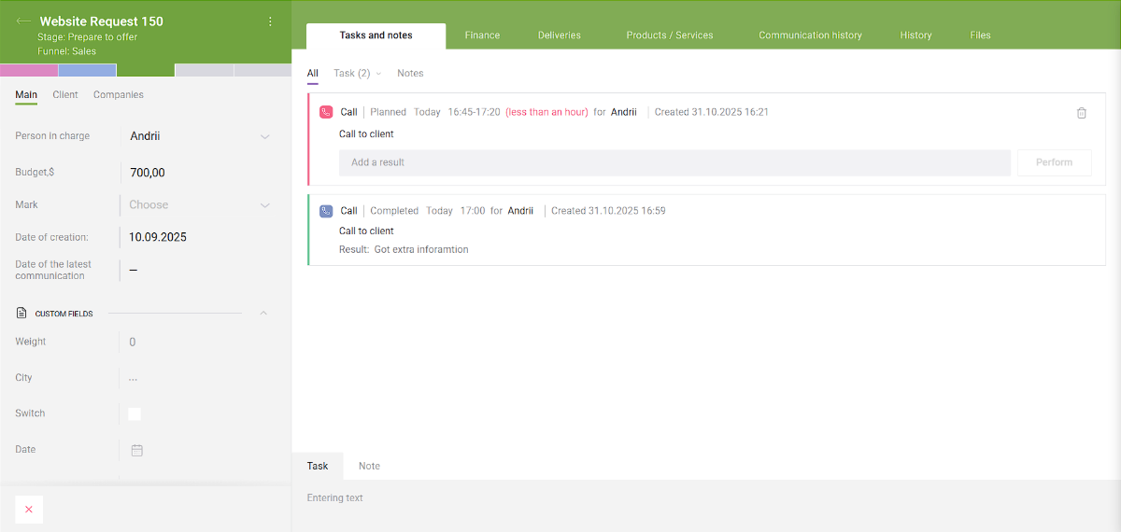Open the calendar icon in the Date field
Screen dimensions: 1121x532
pos(136,450)
